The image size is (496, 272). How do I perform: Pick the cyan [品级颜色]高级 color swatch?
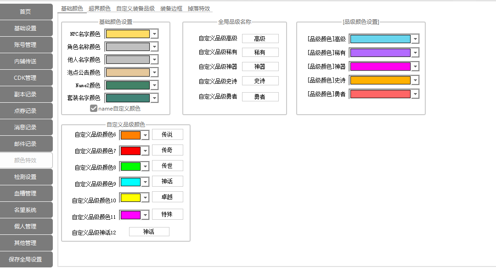coord(380,39)
